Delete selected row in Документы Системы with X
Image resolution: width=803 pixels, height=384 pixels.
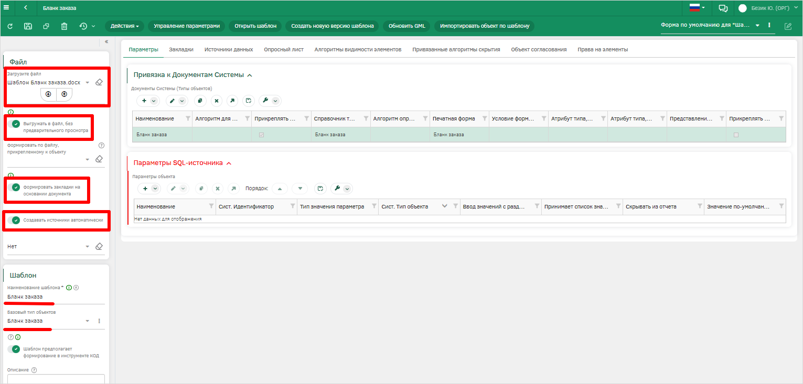(x=217, y=101)
